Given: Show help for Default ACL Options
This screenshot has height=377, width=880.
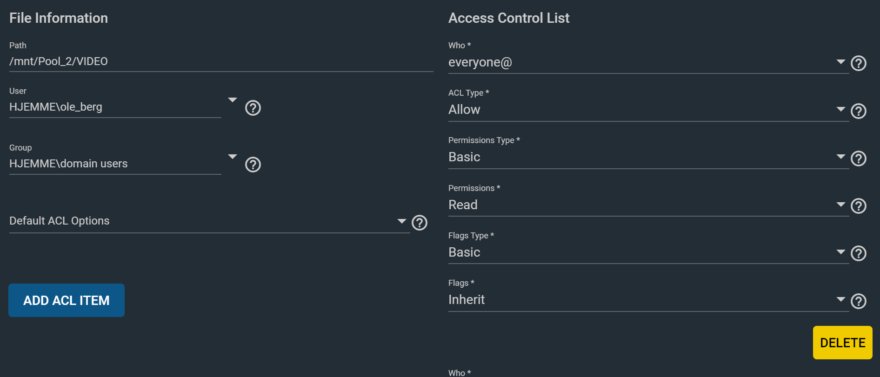Looking at the screenshot, I should point(420,223).
